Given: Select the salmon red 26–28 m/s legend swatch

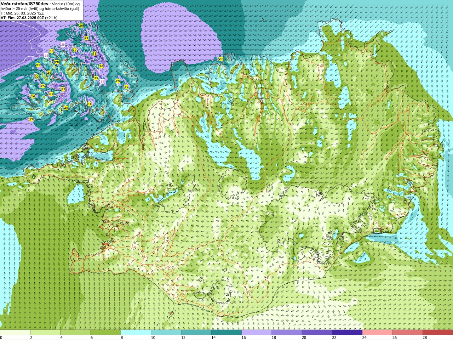Looking at the screenshot, I should (x=407, y=333).
